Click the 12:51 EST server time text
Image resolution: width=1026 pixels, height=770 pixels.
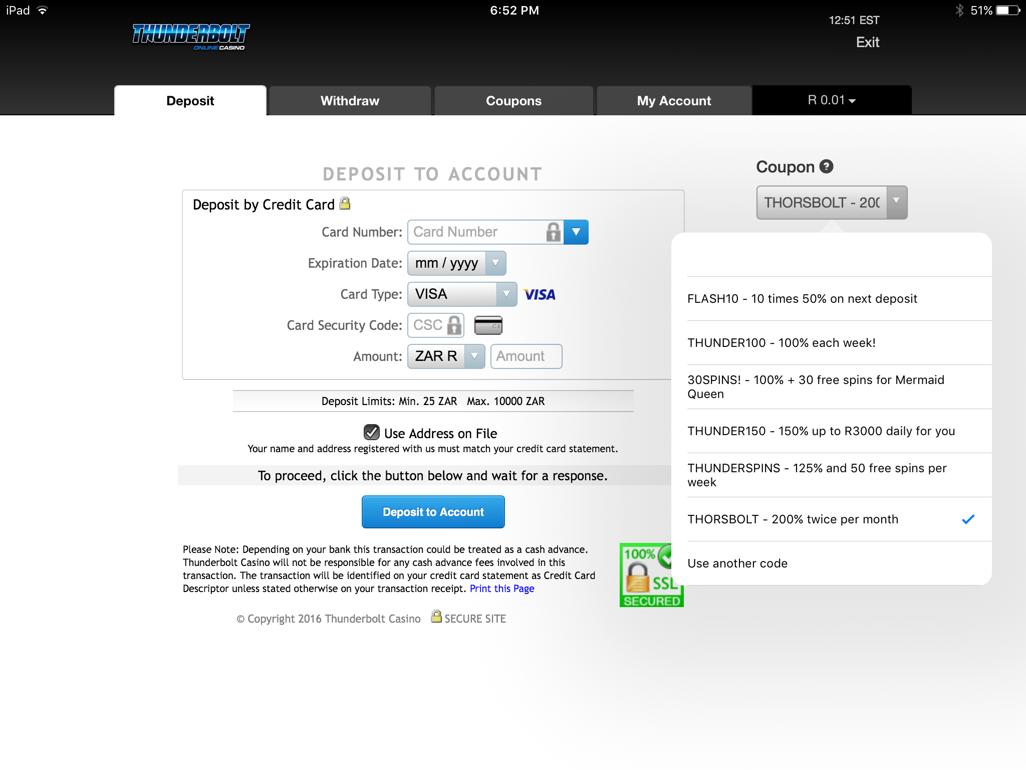(854, 20)
